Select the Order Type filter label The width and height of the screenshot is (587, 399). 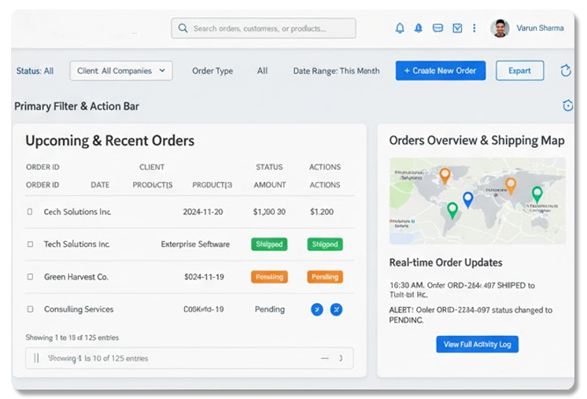click(x=212, y=71)
